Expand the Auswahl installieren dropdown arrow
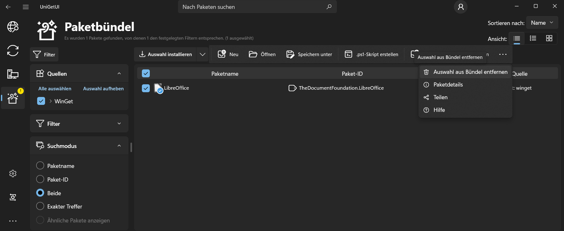564x231 pixels. pyautogui.click(x=202, y=55)
